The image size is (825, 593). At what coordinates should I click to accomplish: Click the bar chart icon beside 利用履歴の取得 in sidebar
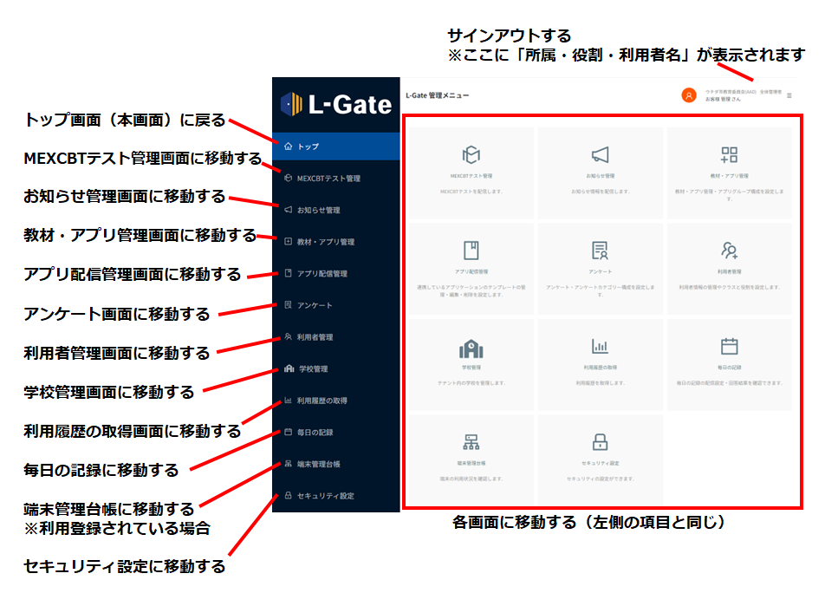[288, 400]
